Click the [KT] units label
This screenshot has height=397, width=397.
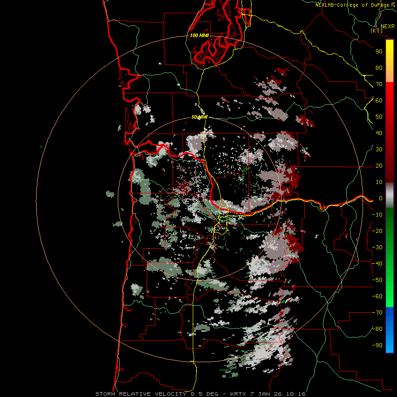pos(376,30)
